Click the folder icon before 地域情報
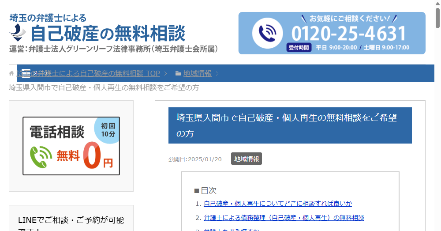Viewport: 441px width, 231px height. (178, 73)
